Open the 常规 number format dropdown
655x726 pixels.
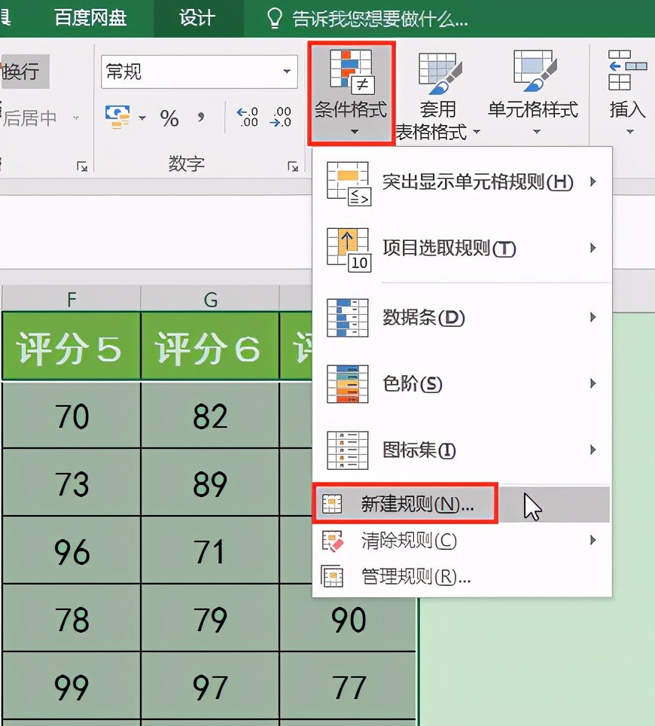point(287,72)
